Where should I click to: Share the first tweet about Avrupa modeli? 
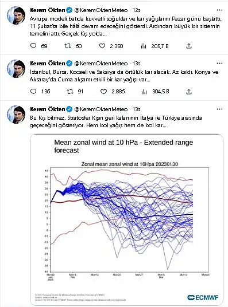189,46
